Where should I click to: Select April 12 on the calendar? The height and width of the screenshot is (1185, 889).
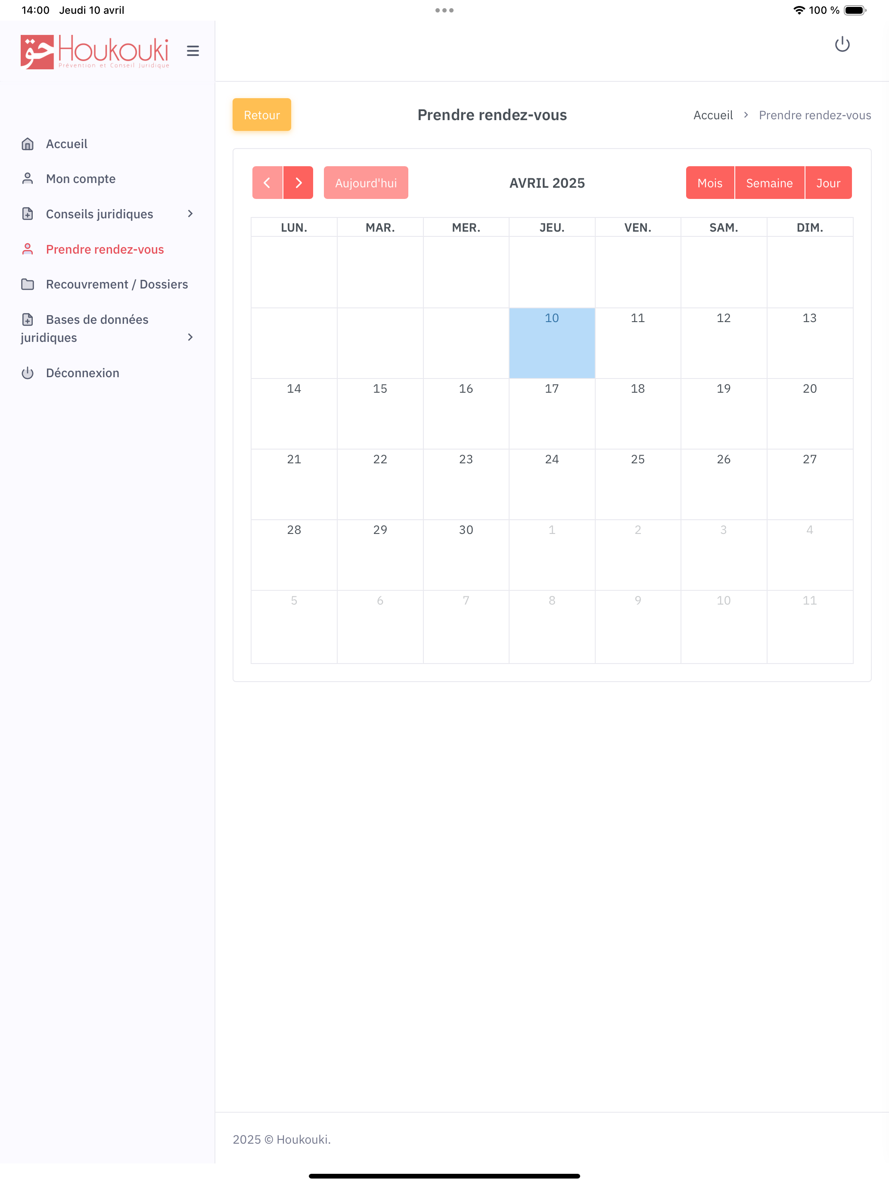click(724, 343)
